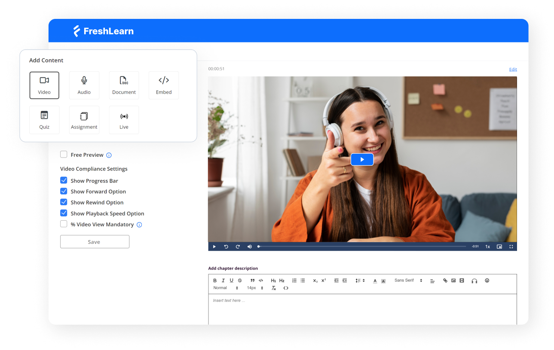Open the Sans Serif font dropdown
The height and width of the screenshot is (350, 554).
coord(406,280)
